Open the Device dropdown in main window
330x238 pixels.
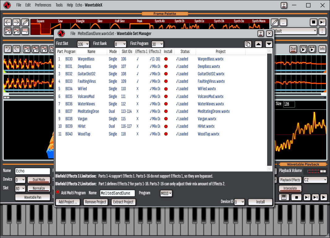point(20,180)
